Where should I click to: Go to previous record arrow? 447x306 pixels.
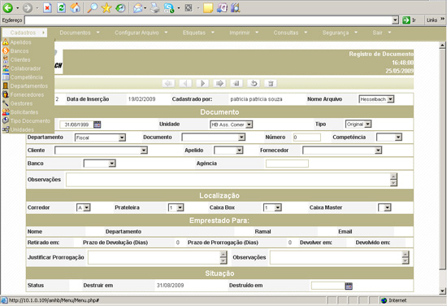185,83
